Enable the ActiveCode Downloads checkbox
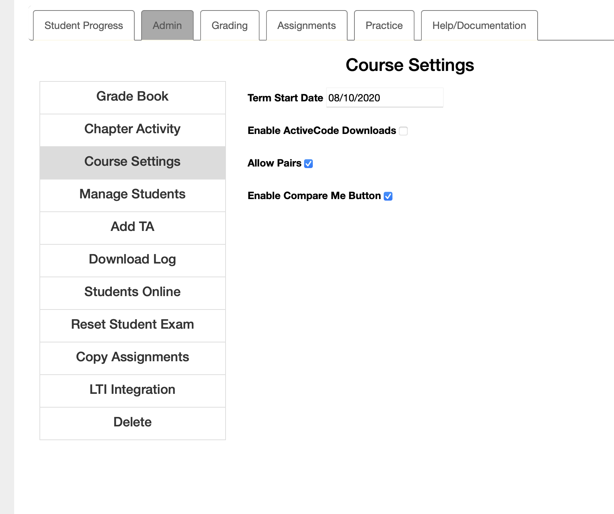Image resolution: width=614 pixels, height=514 pixels. 403,131
